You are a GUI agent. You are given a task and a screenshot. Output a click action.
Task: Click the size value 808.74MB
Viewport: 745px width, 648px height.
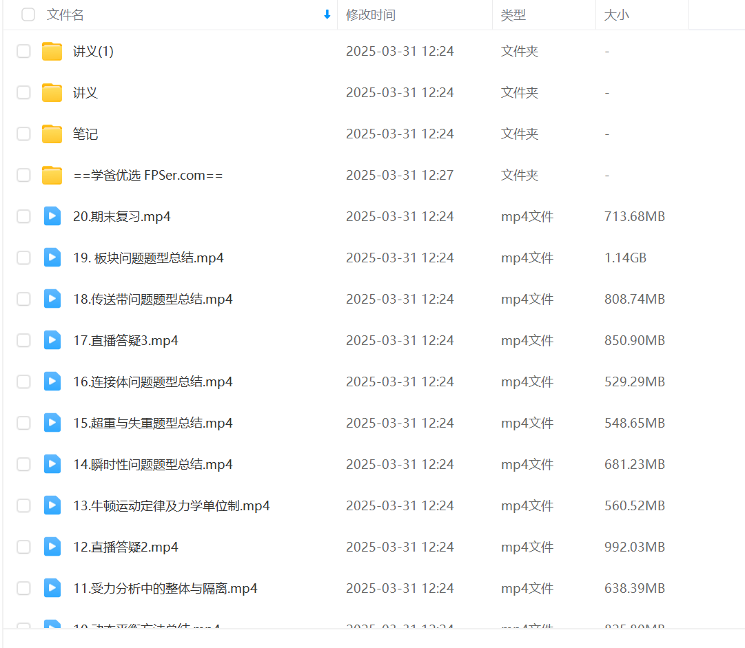[x=634, y=299]
